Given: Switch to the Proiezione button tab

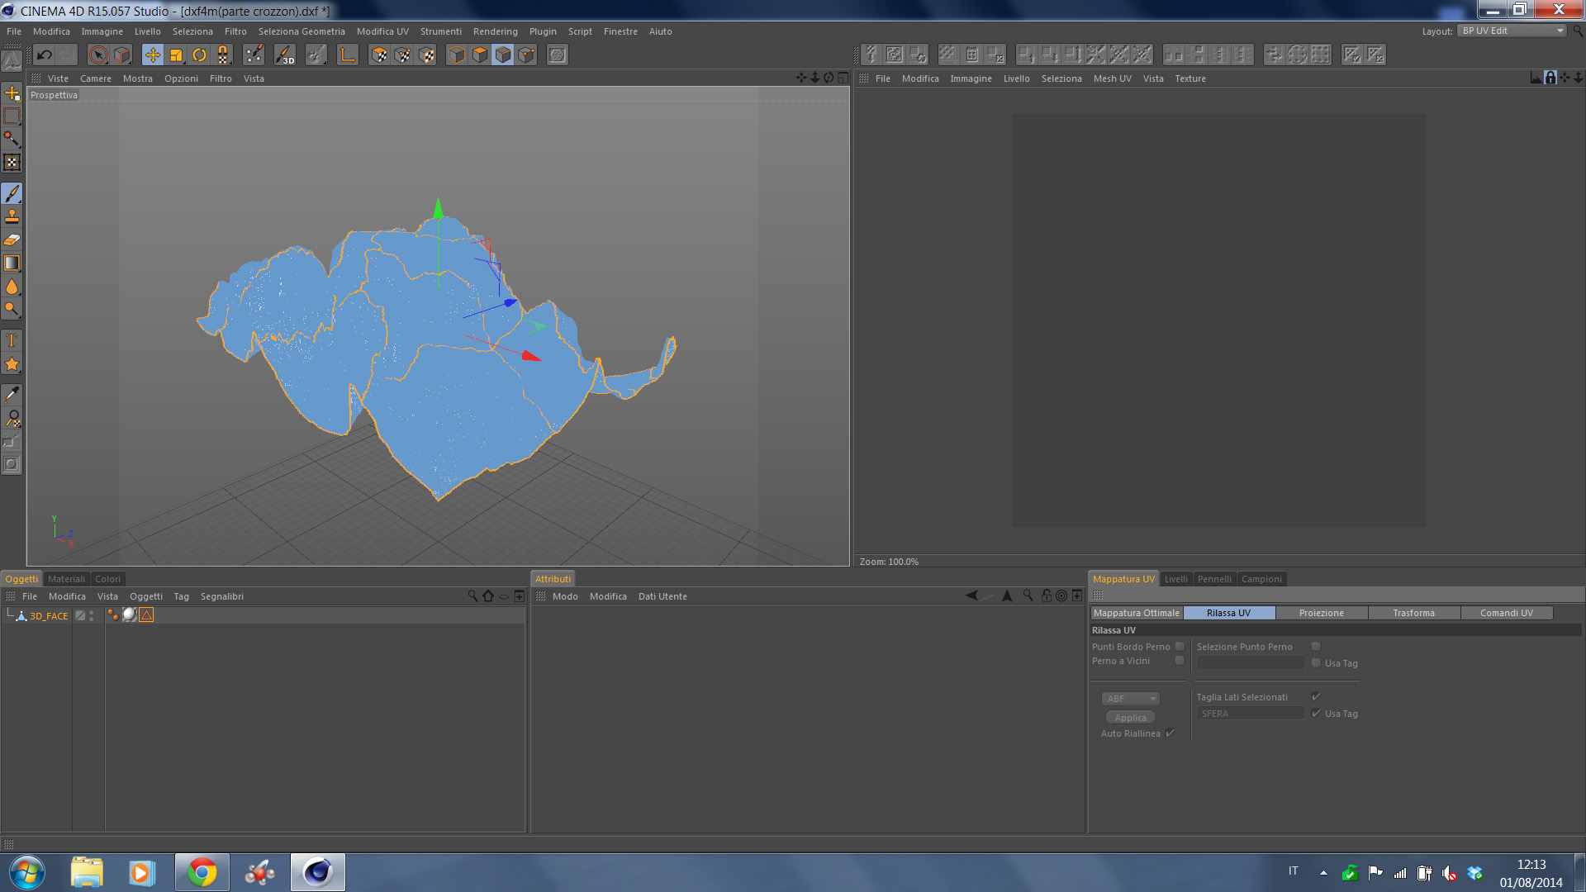Looking at the screenshot, I should coord(1321,613).
